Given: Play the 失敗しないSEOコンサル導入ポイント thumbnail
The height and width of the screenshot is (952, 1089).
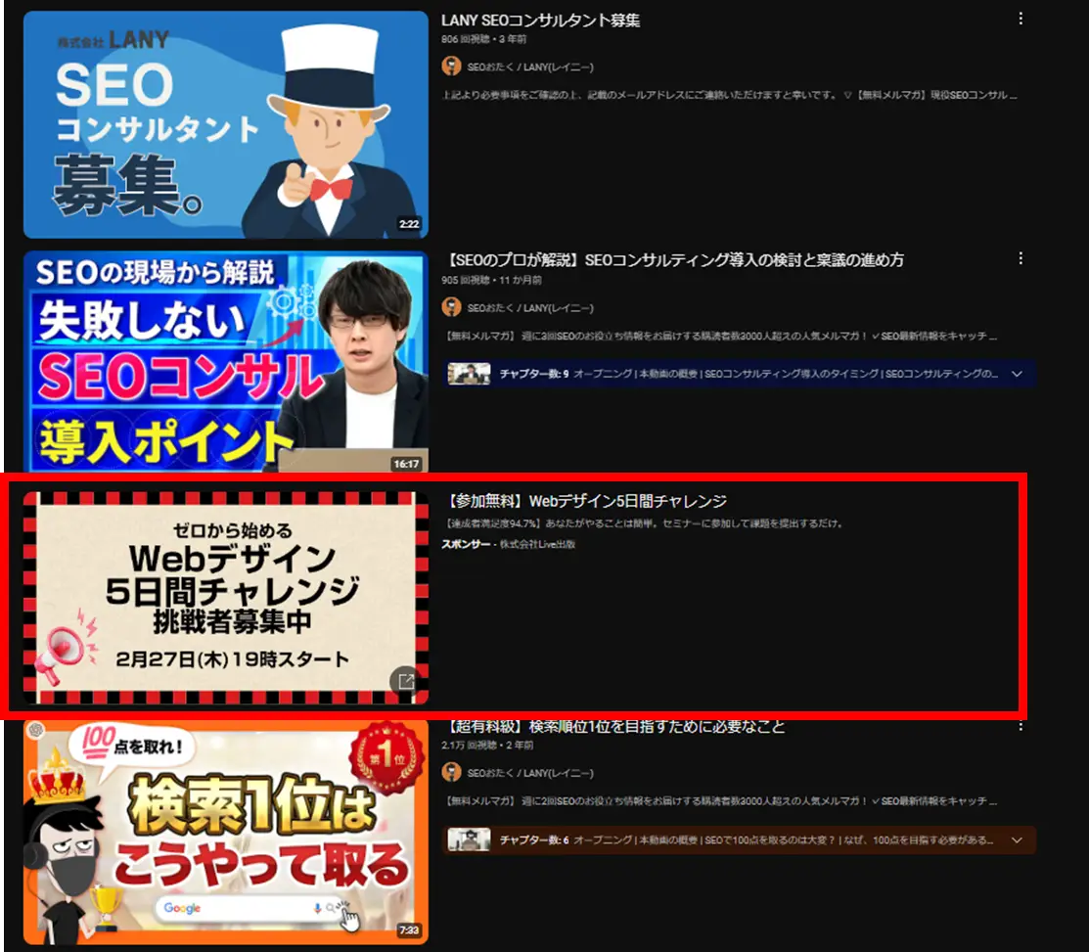Looking at the screenshot, I should [x=226, y=362].
